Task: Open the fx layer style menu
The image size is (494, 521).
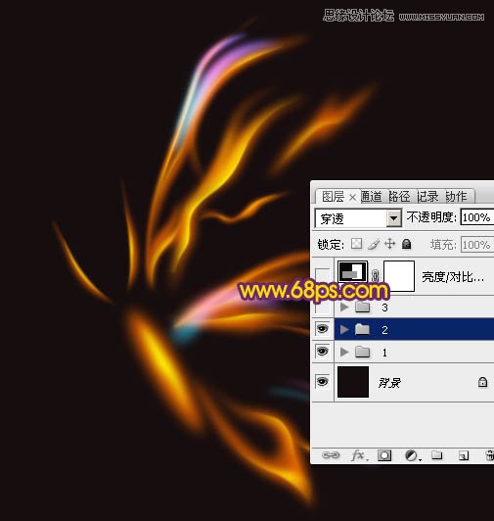Action: (x=359, y=455)
